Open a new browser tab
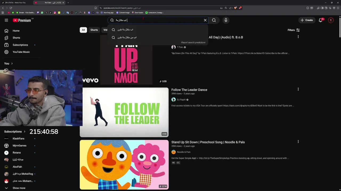Screen dimensions: 341x191 point(68,3)
